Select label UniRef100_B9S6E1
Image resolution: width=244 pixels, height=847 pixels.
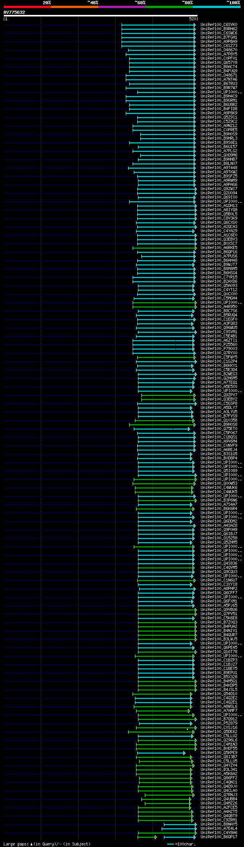219,142
